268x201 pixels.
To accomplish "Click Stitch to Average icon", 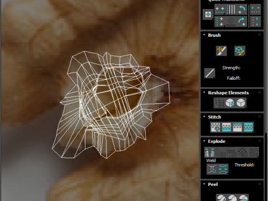I will click(227, 127).
